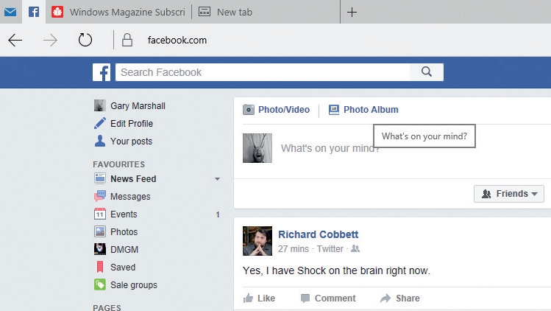Click the Photo Album icon
Viewport: 551px width, 311px height.
pos(334,110)
